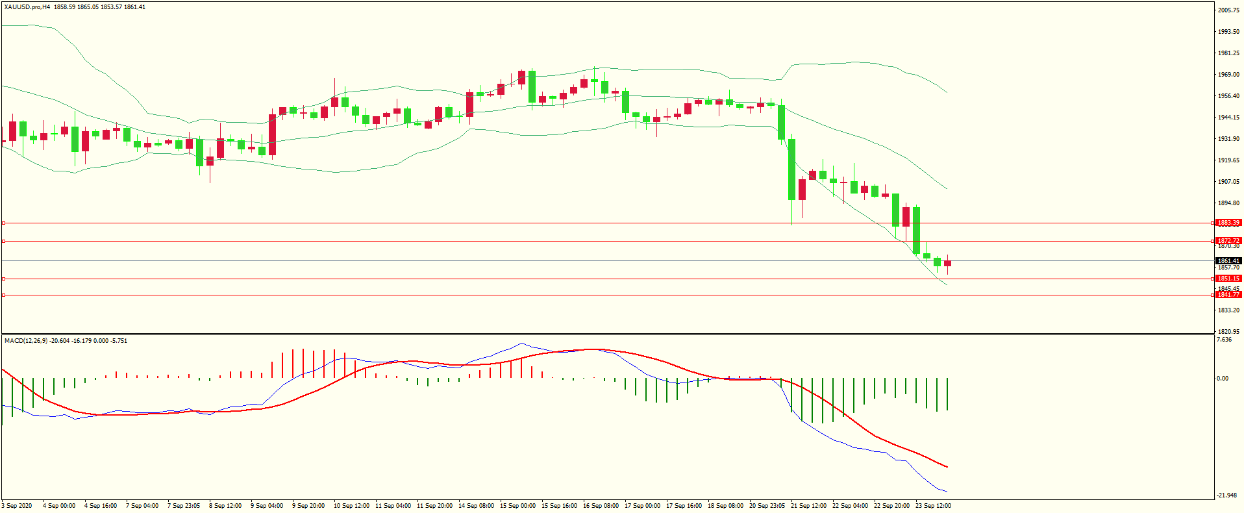This screenshot has height=513, width=1244.
Task: Click the 22 Sep 20:00 time label
Action: click(891, 506)
